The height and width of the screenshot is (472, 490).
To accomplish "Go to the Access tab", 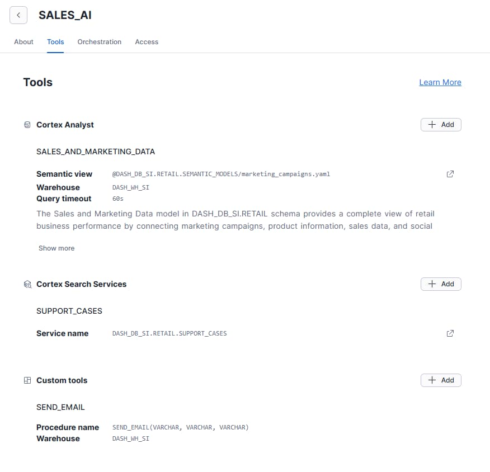I will click(x=147, y=42).
